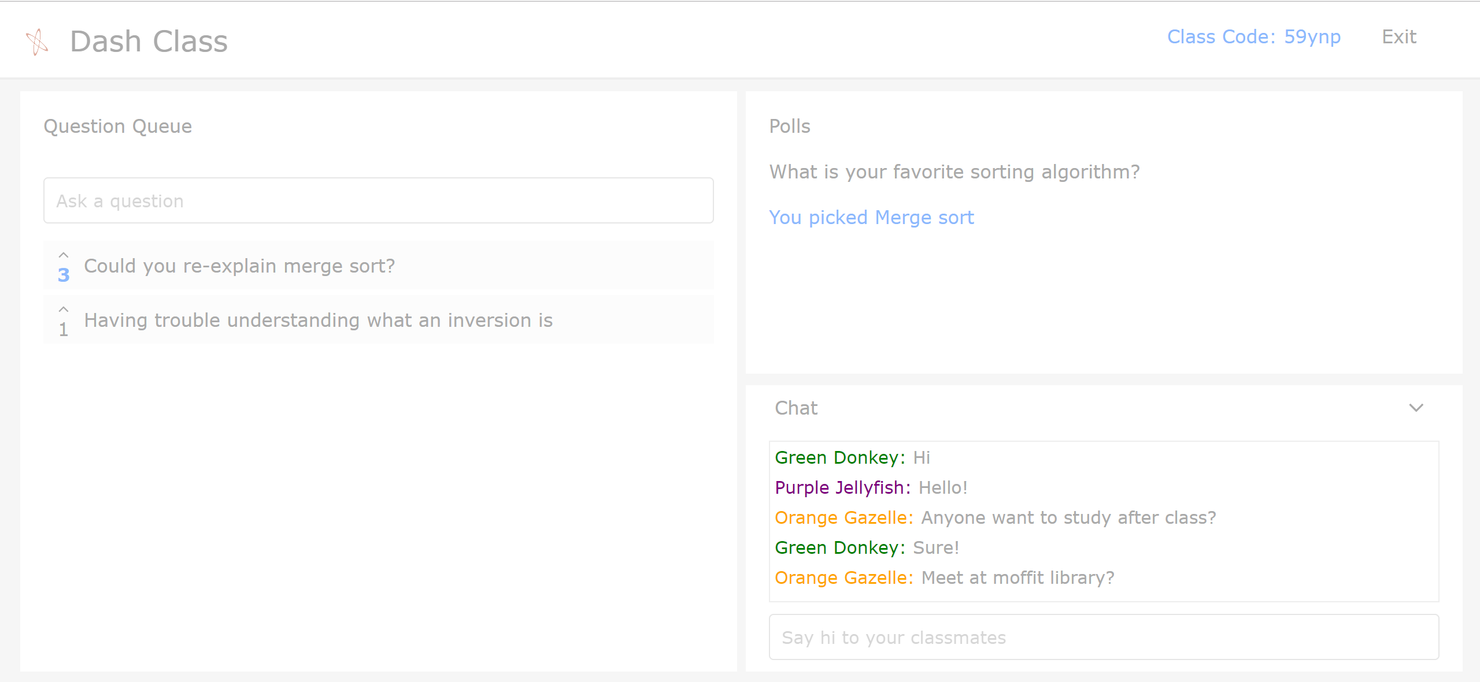Click the chat message input box
This screenshot has width=1480, height=682.
1103,638
